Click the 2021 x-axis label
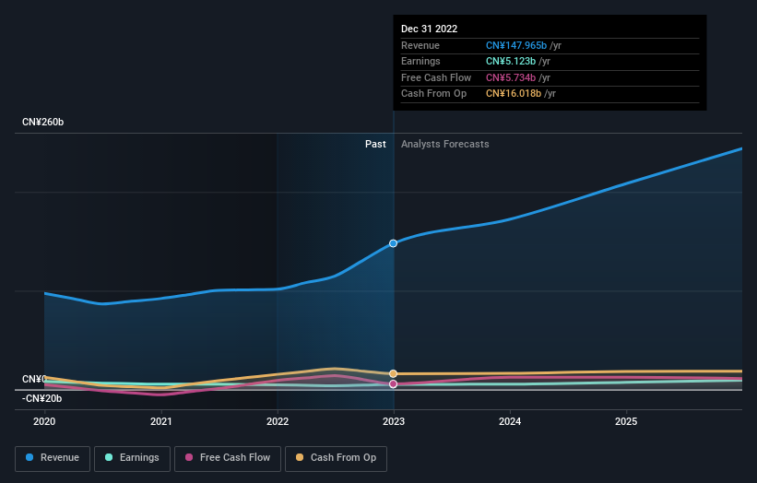The width and height of the screenshot is (757, 483). [x=160, y=421]
